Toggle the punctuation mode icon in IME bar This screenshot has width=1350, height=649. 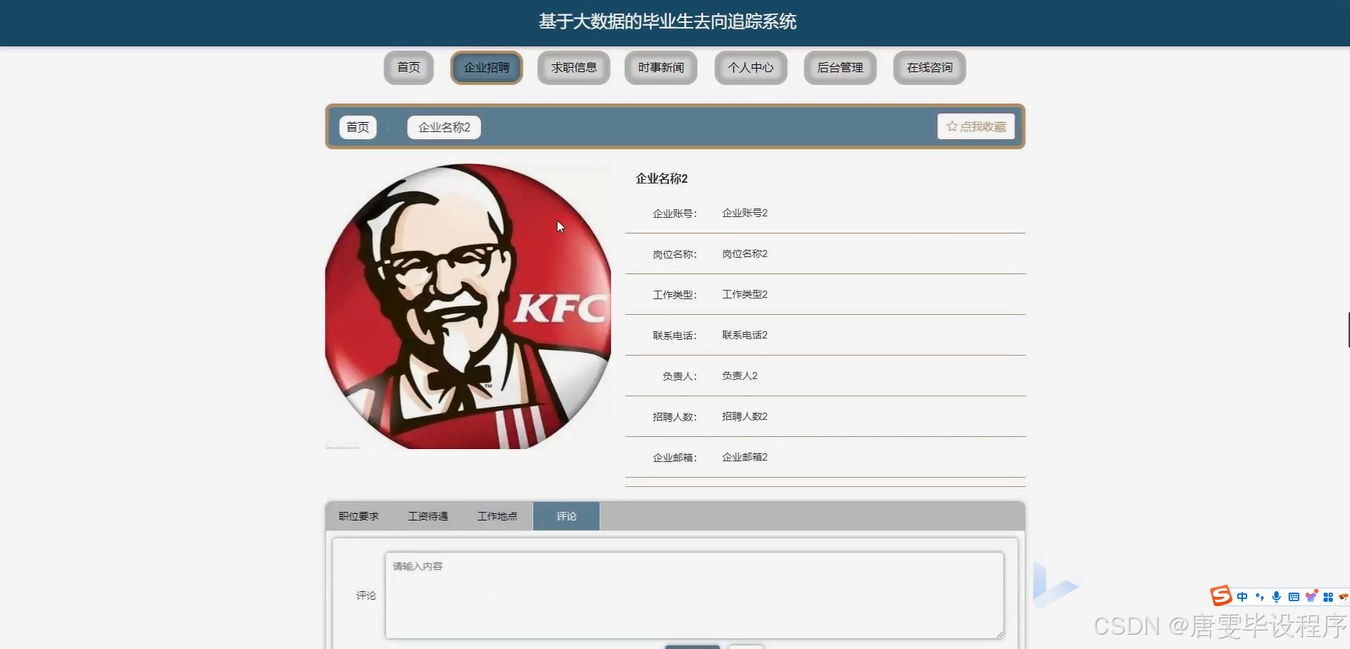click(x=1259, y=597)
